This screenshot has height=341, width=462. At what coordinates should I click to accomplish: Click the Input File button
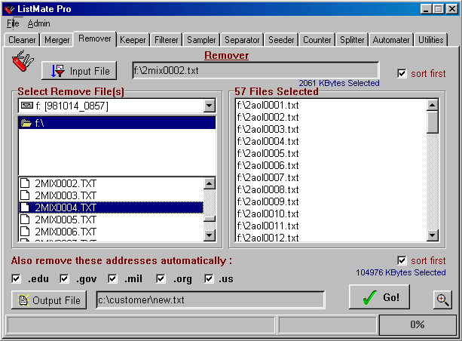[x=79, y=71]
